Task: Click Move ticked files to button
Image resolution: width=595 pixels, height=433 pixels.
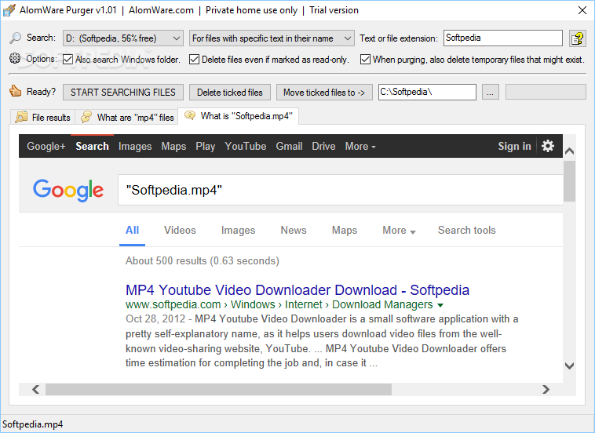Action: (x=324, y=92)
